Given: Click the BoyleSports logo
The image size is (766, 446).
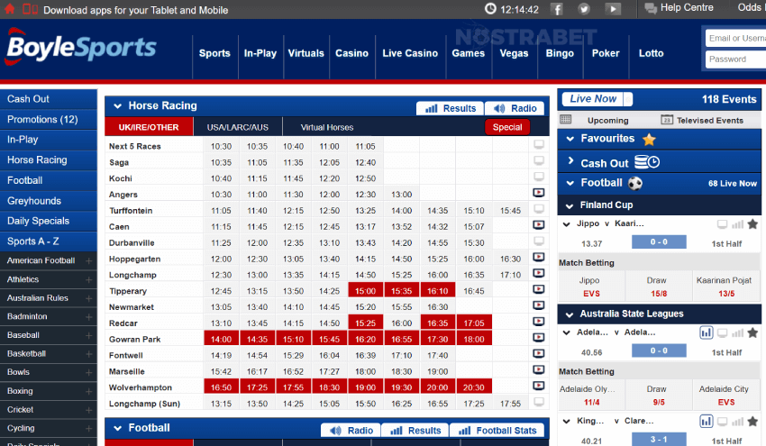Looking at the screenshot, I should pyautogui.click(x=80, y=48).
